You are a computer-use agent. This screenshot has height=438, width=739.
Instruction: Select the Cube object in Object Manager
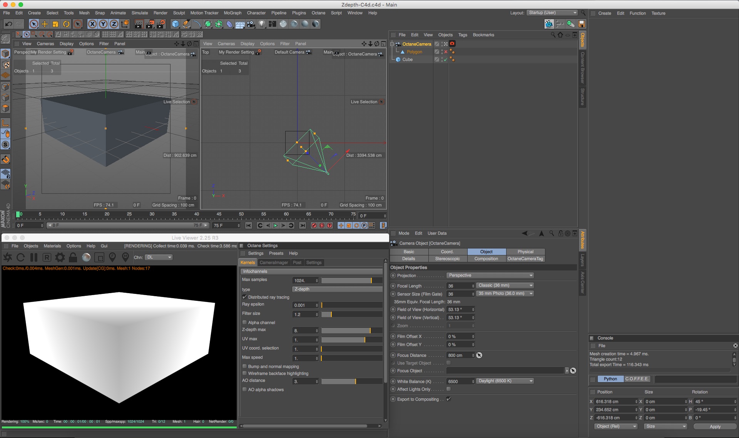click(407, 60)
